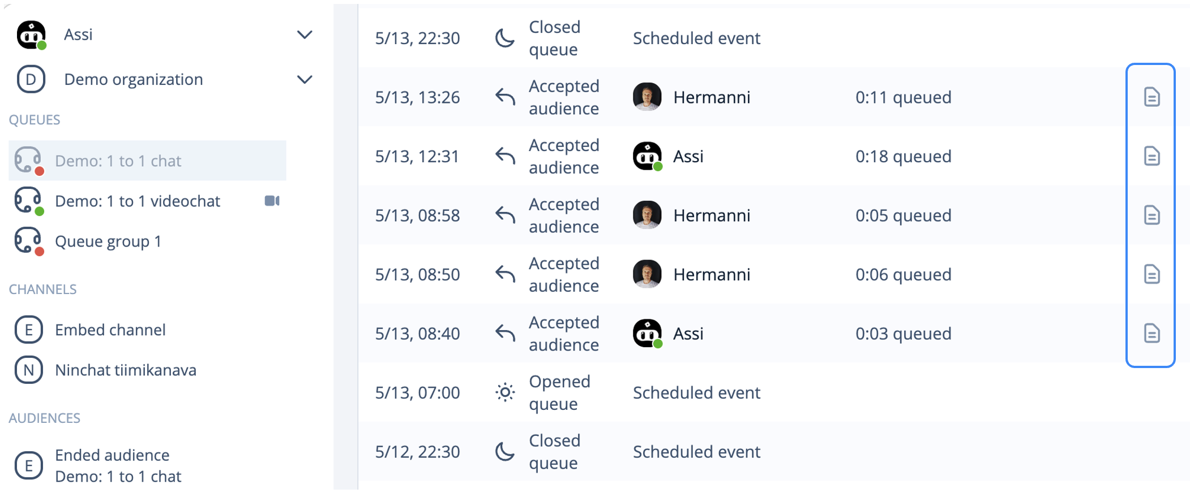Viewport: 1190px width, 493px height.
Task: Select the Closed queue 5/13 22:30 event row
Action: (x=774, y=38)
